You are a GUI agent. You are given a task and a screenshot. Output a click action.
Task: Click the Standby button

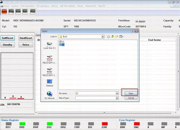[x=7, y=45]
